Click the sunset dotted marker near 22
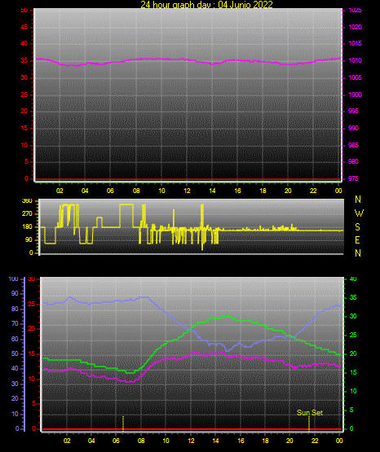The width and height of the screenshot is (380, 452). tap(309, 423)
